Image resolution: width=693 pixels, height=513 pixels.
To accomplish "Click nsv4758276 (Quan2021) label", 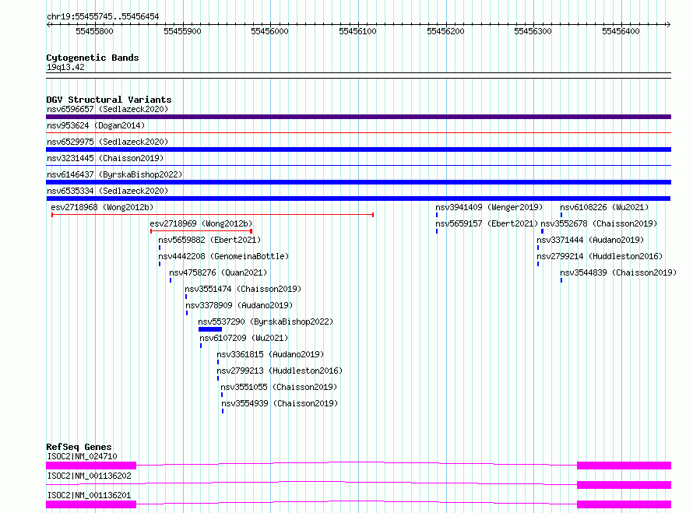I will coord(218,272).
